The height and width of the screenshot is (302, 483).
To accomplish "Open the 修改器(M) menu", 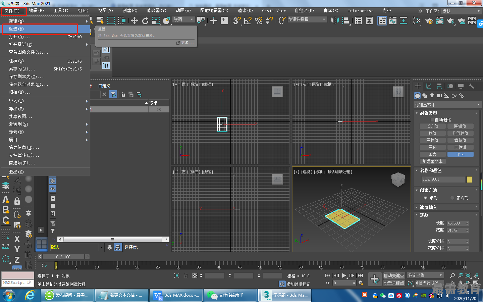I will click(157, 11).
